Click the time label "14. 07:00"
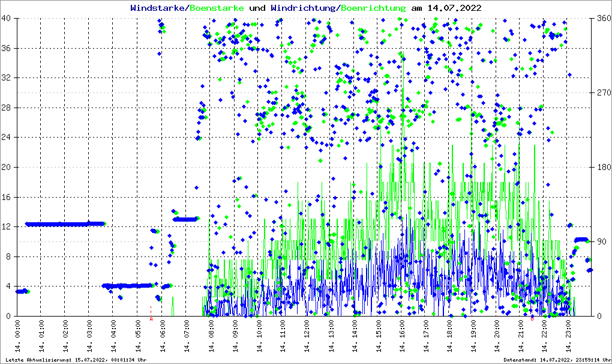The height and width of the screenshot is (364, 612). point(186,336)
